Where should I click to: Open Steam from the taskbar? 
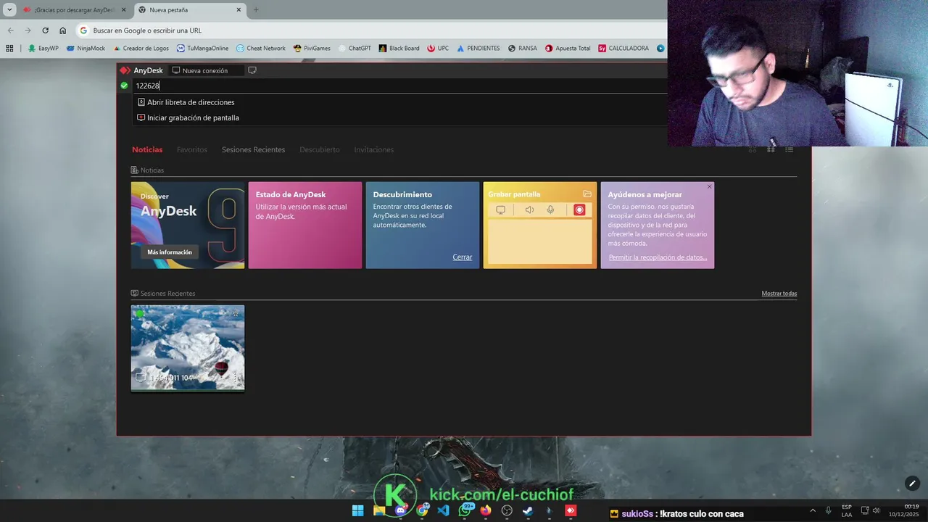[528, 510]
